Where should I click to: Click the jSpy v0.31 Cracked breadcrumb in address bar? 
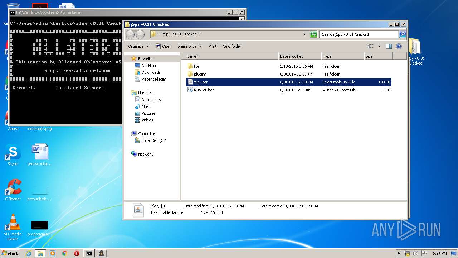pos(180,34)
